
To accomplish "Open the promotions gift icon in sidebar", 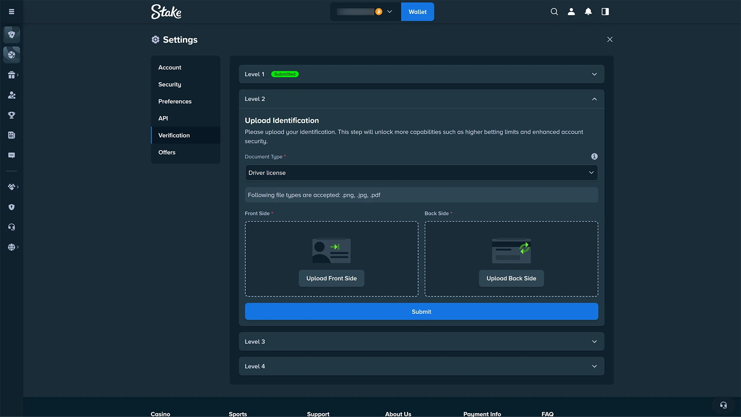I will pos(12,75).
